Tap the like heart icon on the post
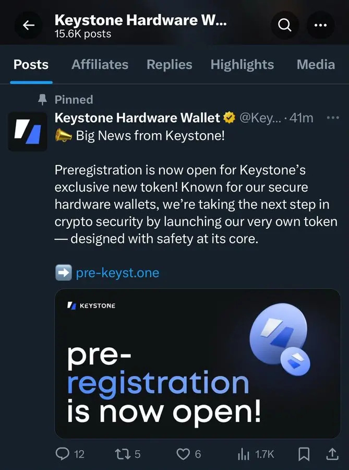The height and width of the screenshot is (470, 349). click(x=183, y=454)
